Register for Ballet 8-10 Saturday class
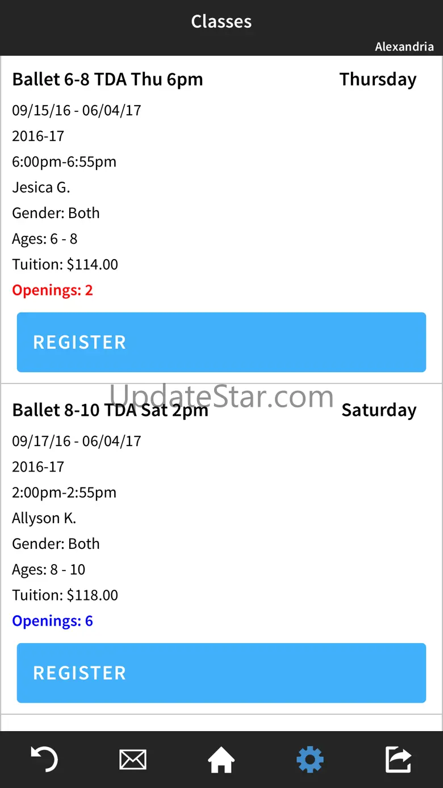Image resolution: width=443 pixels, height=788 pixels. [x=221, y=673]
